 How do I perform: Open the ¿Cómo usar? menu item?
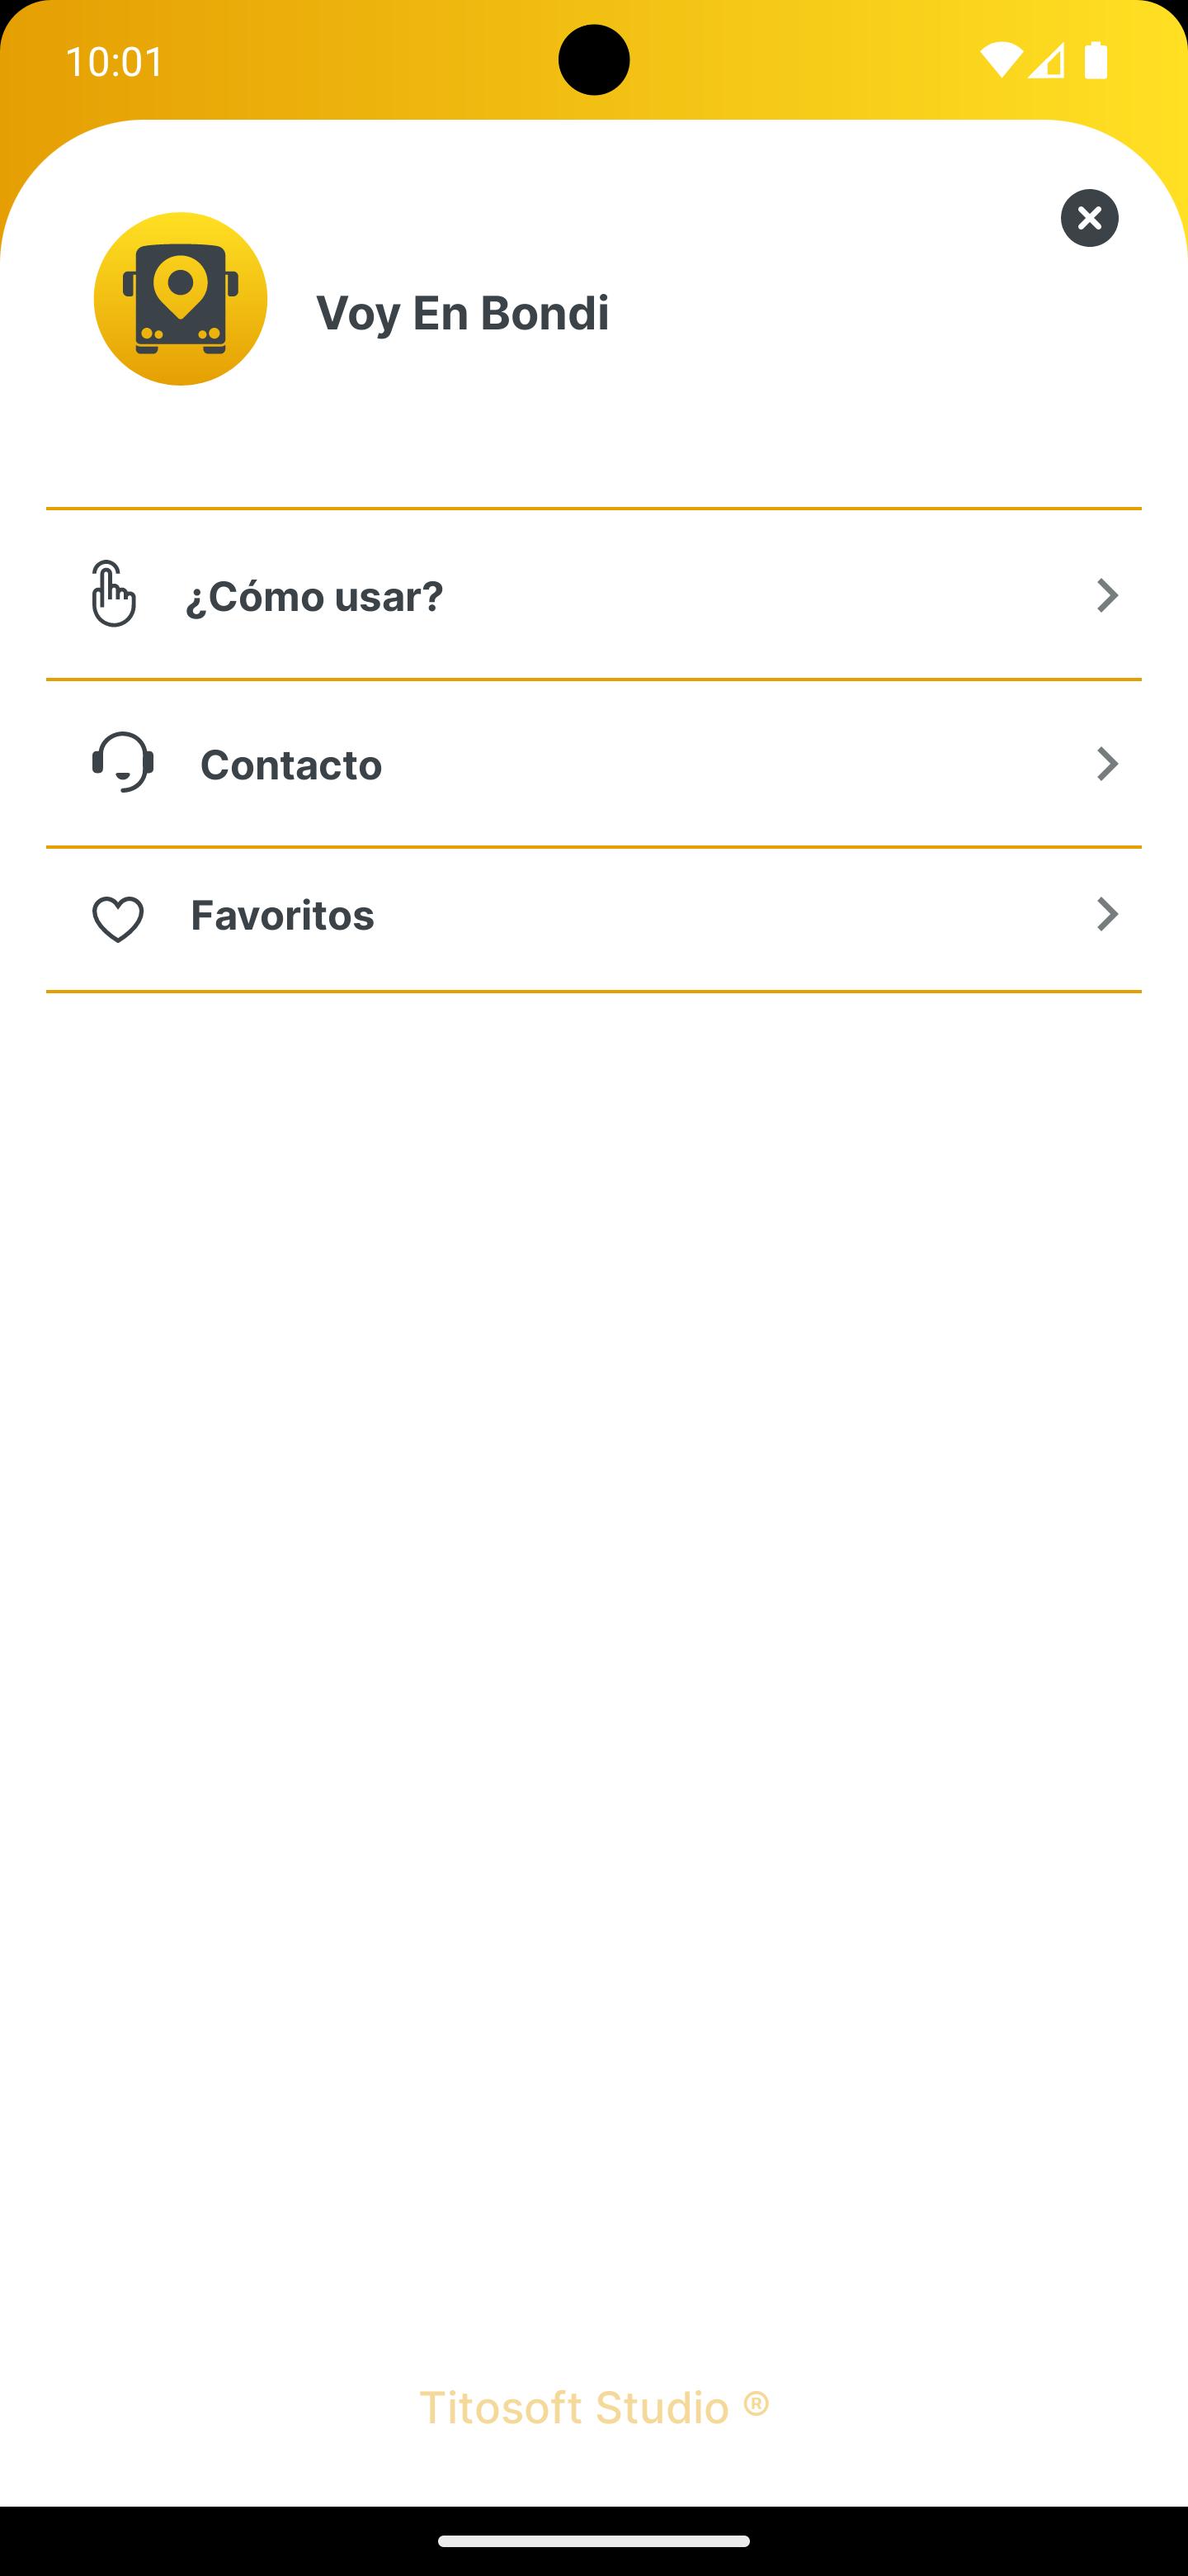(x=314, y=596)
